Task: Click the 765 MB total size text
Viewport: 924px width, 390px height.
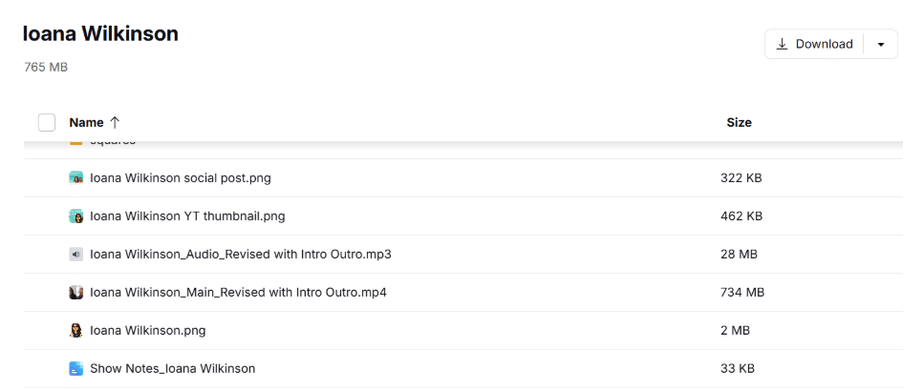Action: (46, 67)
